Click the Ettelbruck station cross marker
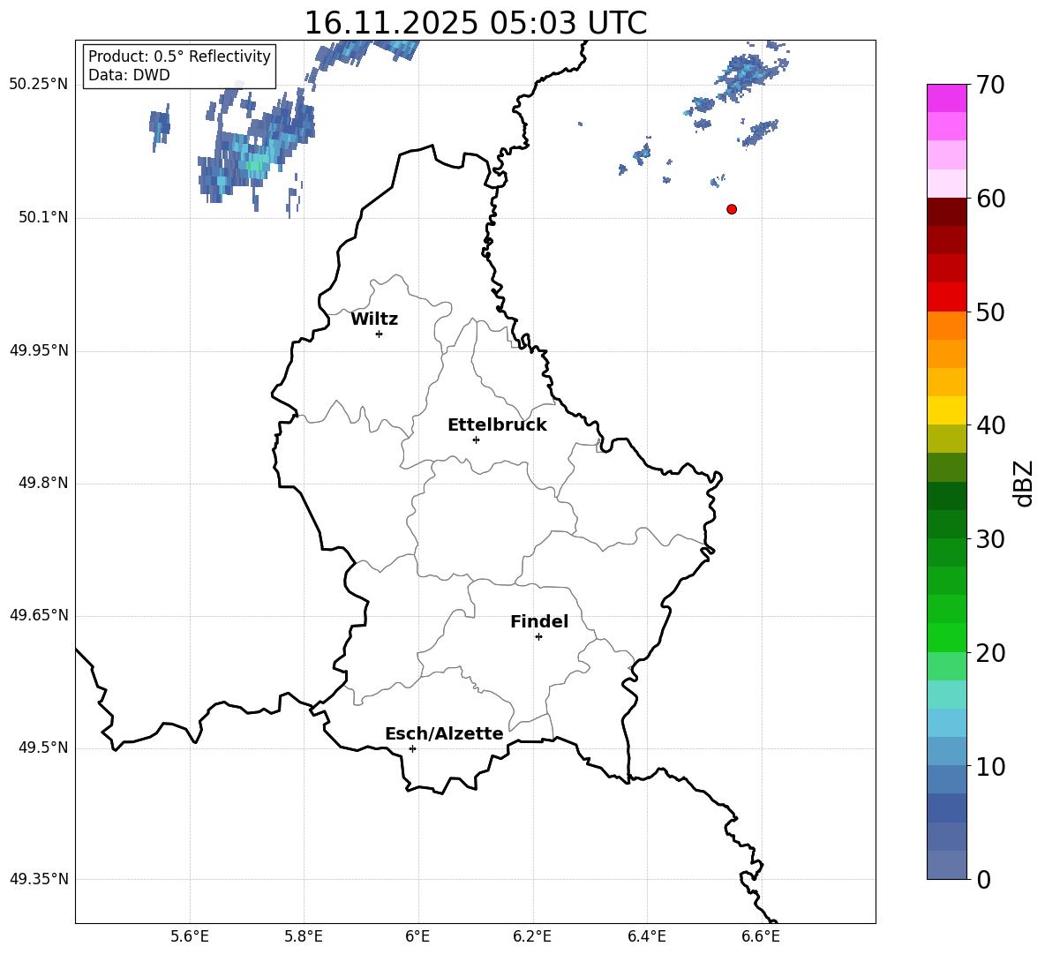Viewport: 1045px width, 954px height. click(476, 439)
